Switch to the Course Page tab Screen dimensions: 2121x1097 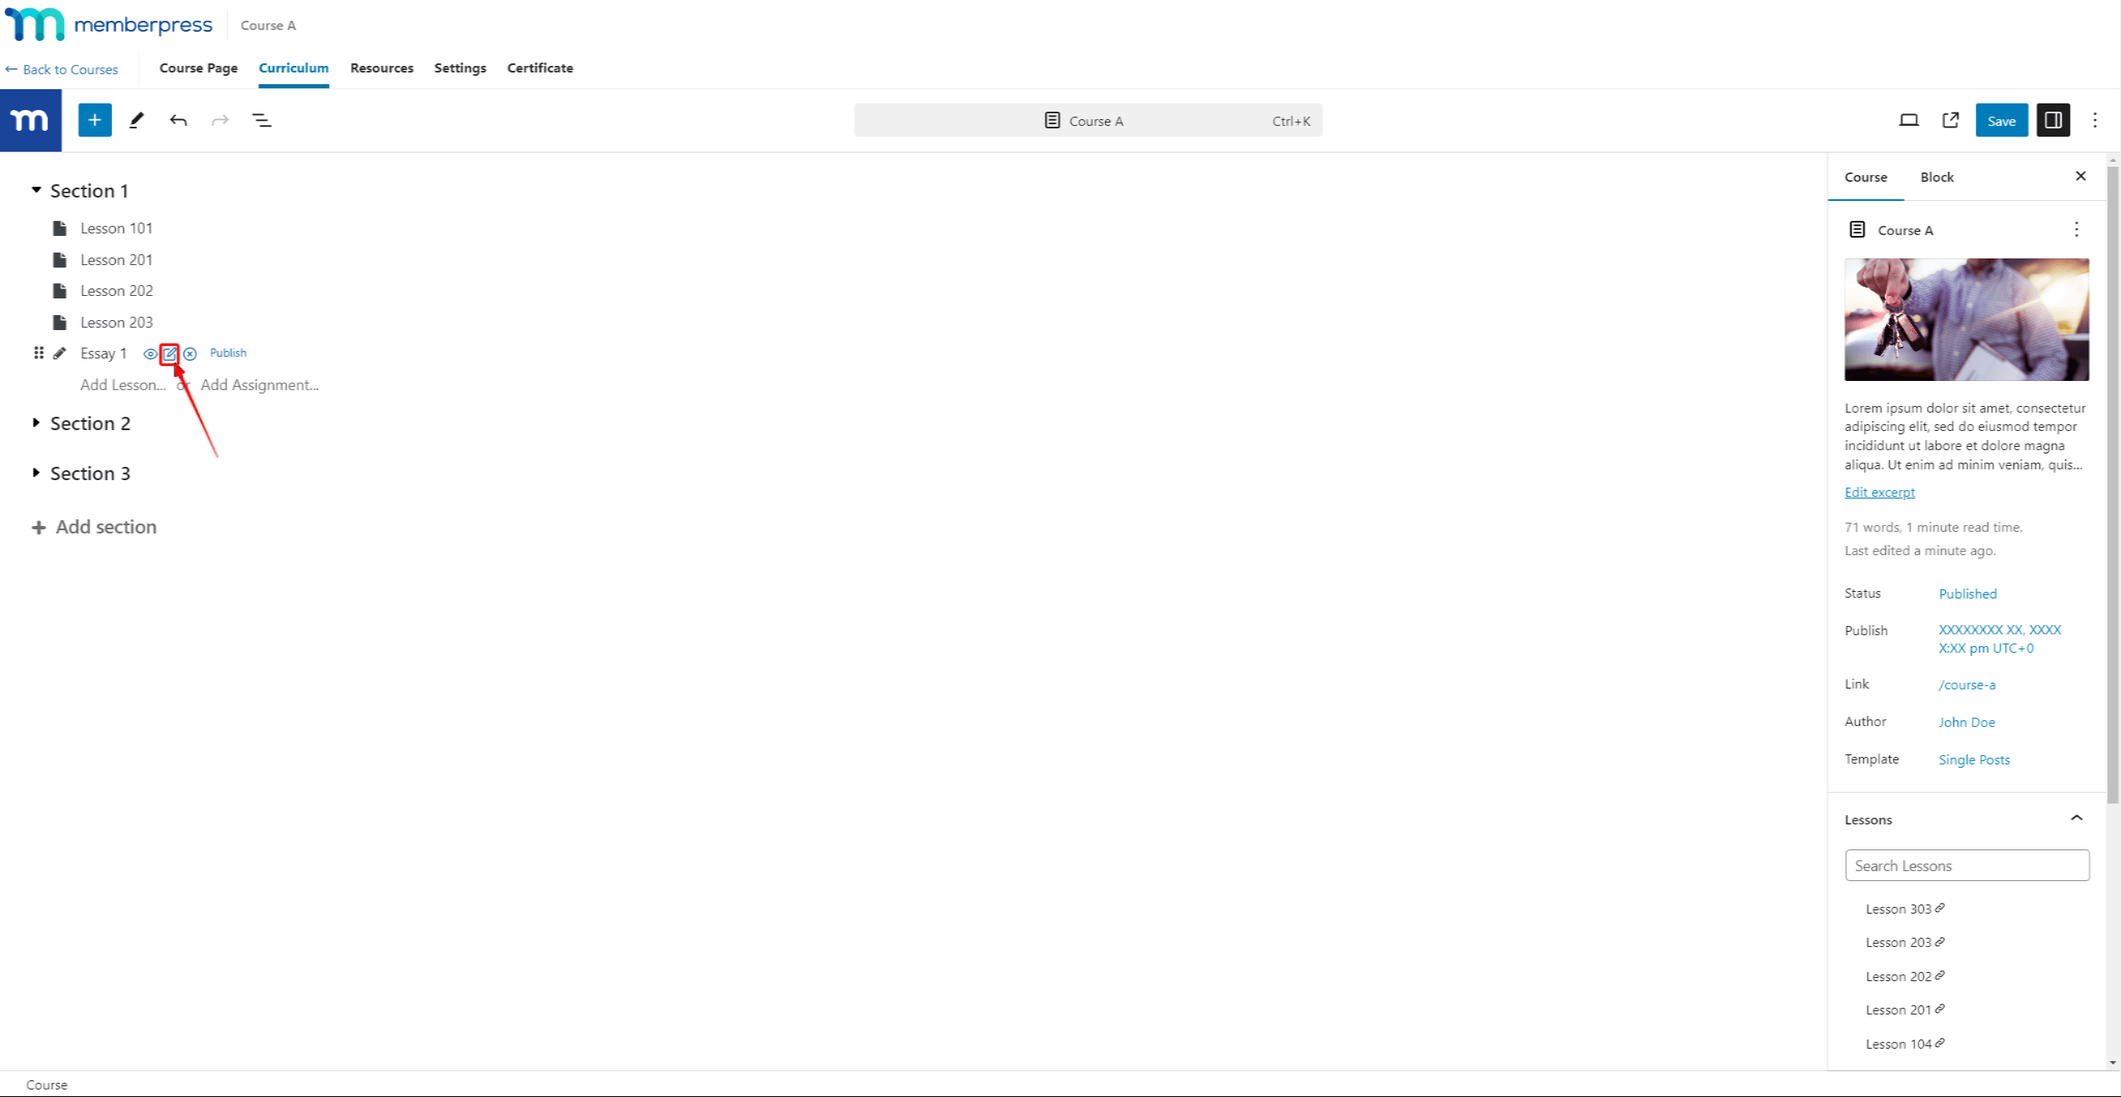pos(198,68)
